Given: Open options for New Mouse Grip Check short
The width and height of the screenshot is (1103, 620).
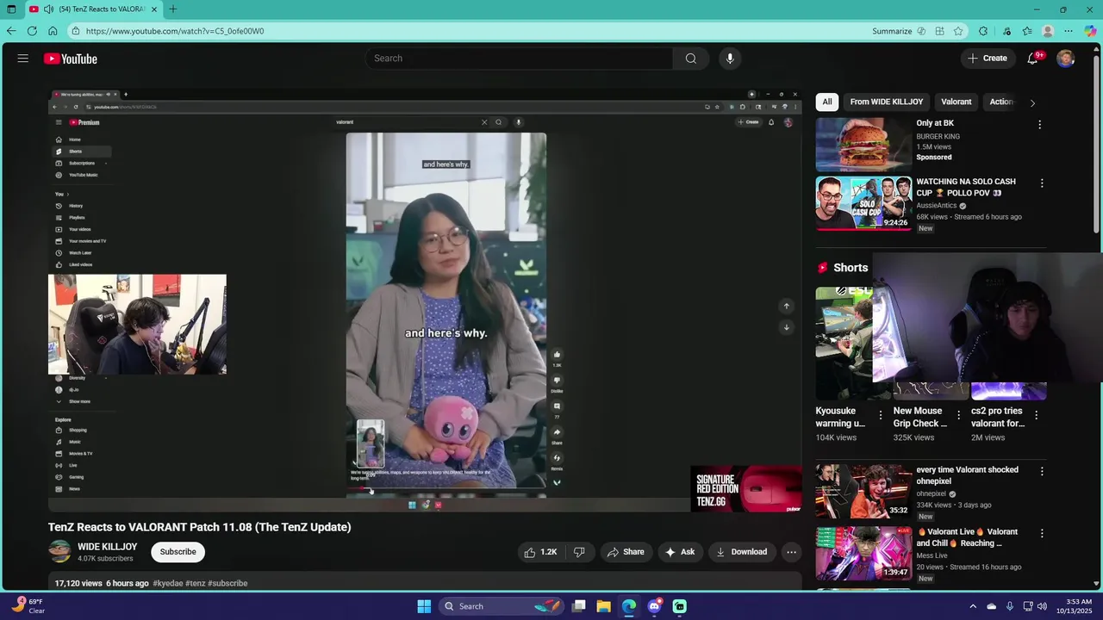Looking at the screenshot, I should point(958,415).
